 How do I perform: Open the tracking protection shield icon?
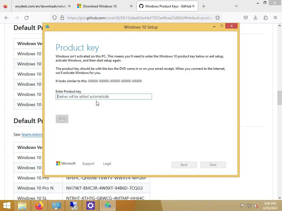coord(55,18)
